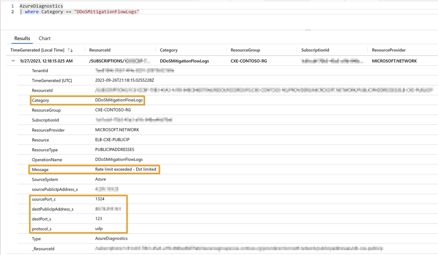The image size is (438, 255).
Task: Click the TimeGenerated [Local Time] header
Action: pos(37,50)
